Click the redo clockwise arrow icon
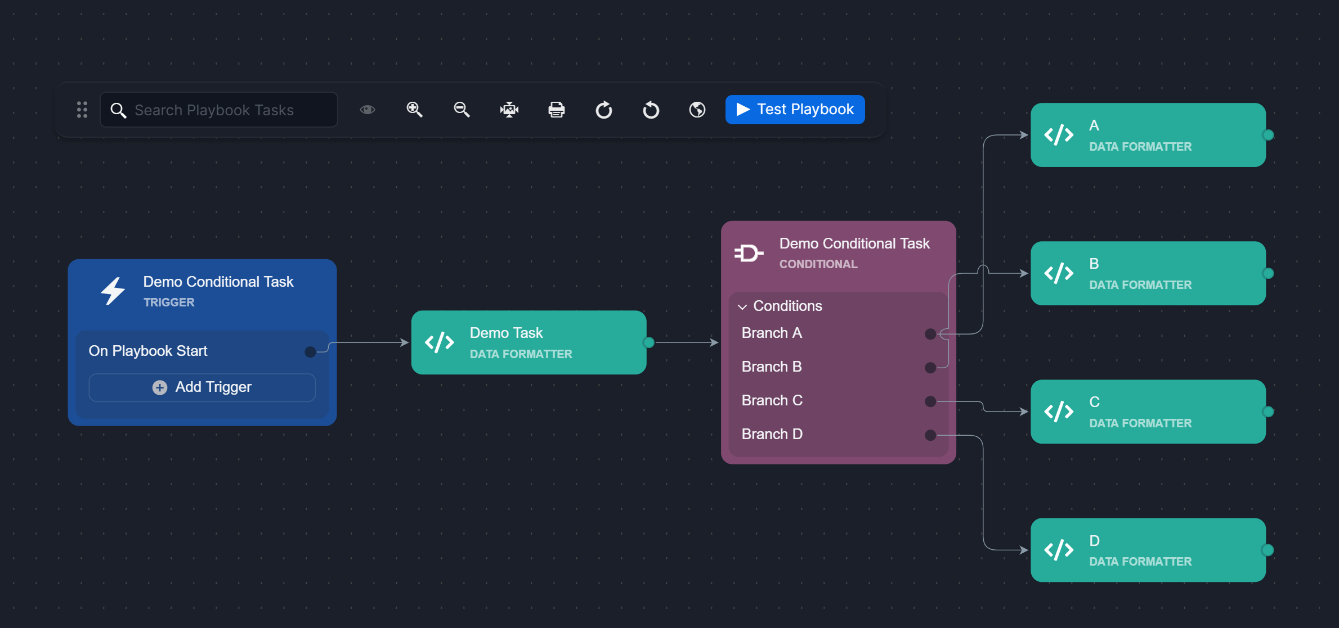The image size is (1339, 628). coord(603,110)
